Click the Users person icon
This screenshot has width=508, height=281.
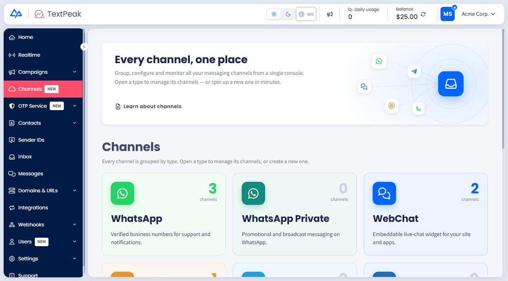pyautogui.click(x=12, y=242)
